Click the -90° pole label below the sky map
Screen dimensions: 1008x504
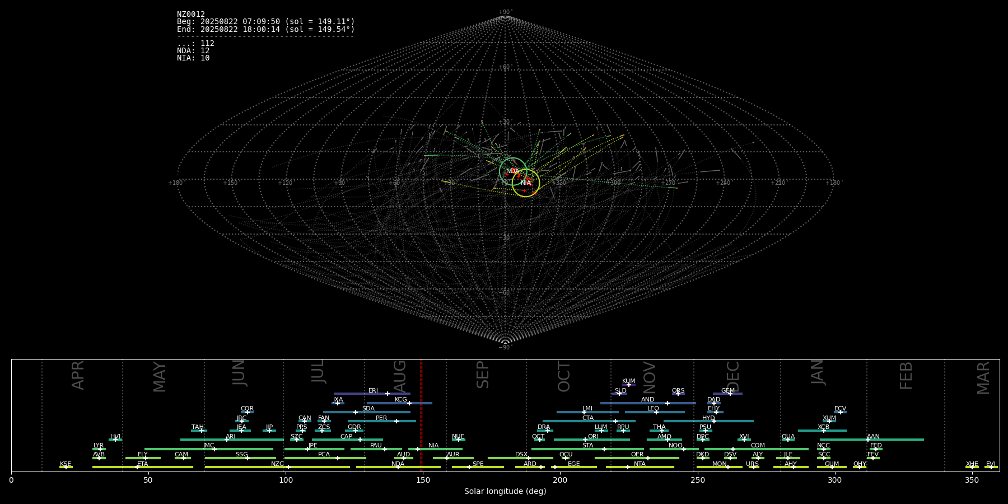[x=505, y=347]
